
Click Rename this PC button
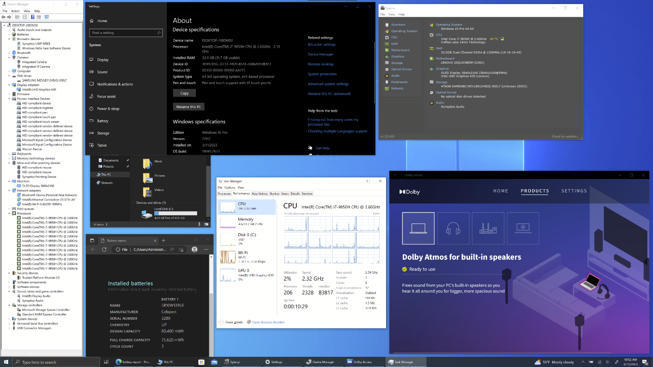tap(189, 107)
